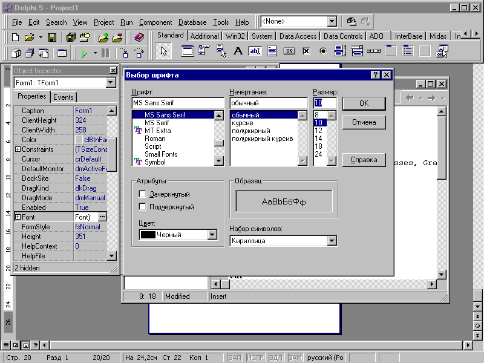Switch to the Win32 palette tab
484x363 pixels.
[235, 36]
